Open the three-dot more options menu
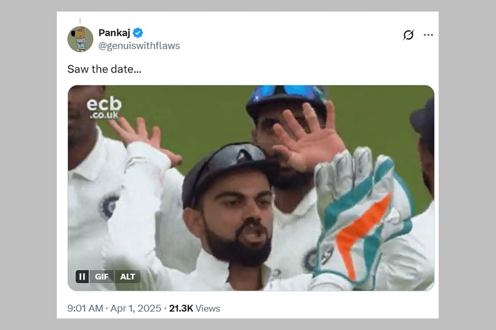 click(x=428, y=35)
